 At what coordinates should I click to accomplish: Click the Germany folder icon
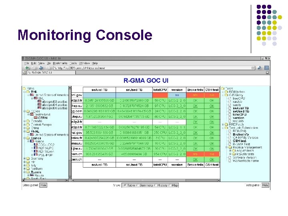[x=28, y=158]
